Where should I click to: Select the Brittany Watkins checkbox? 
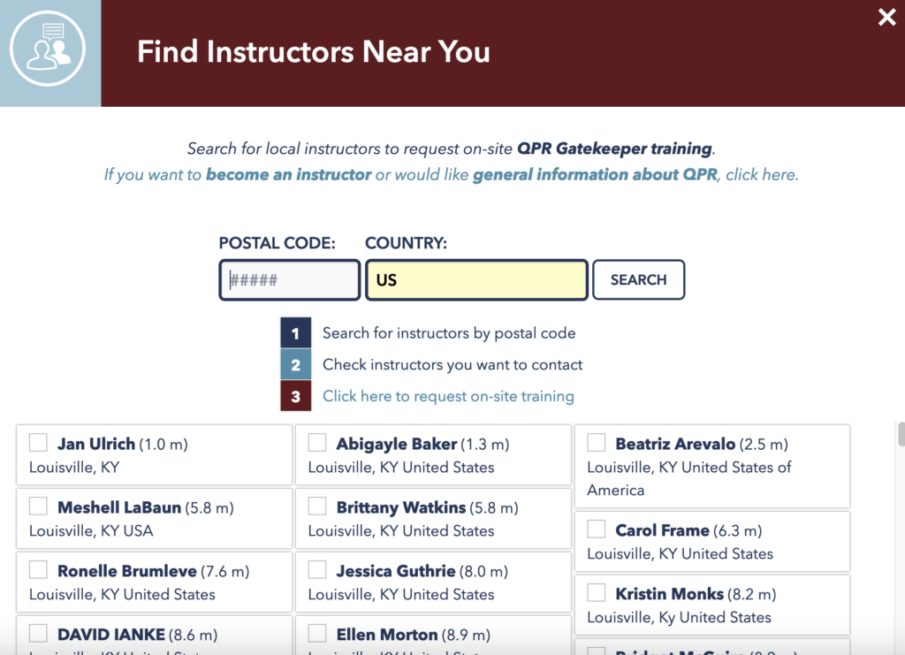317,506
